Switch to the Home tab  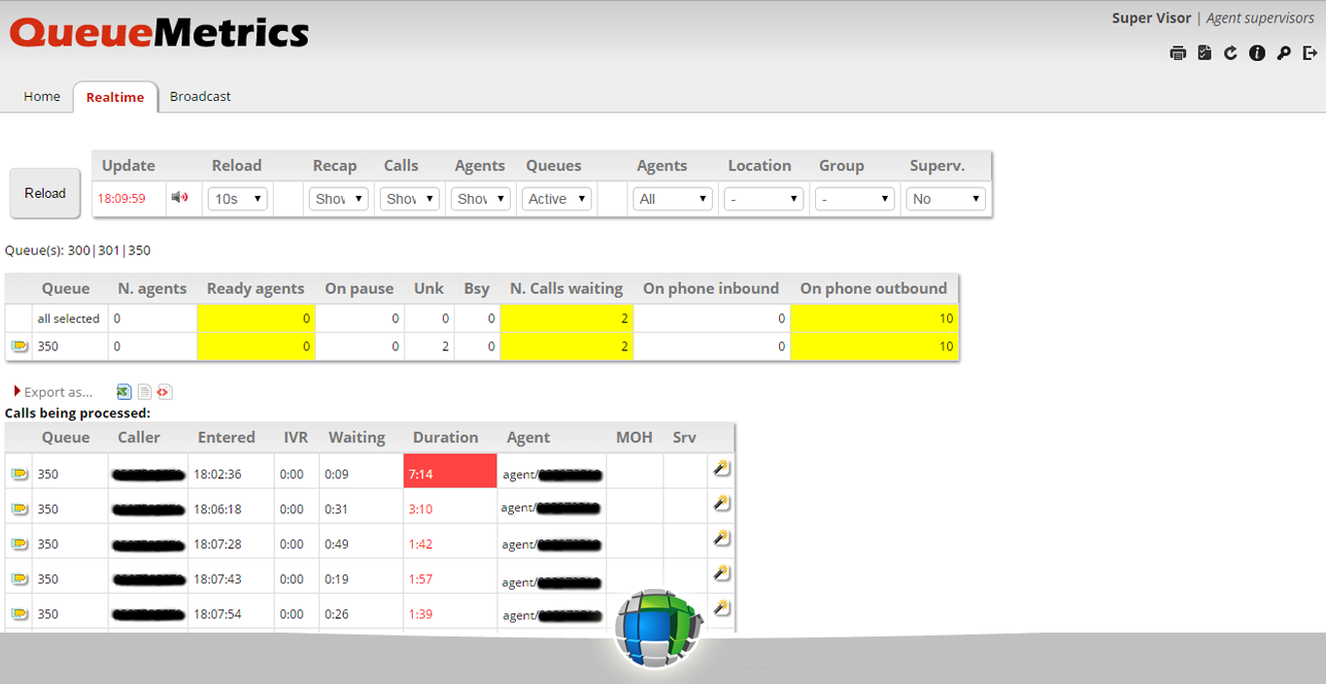tap(42, 97)
